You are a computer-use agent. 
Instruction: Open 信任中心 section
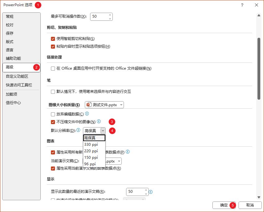13,103
